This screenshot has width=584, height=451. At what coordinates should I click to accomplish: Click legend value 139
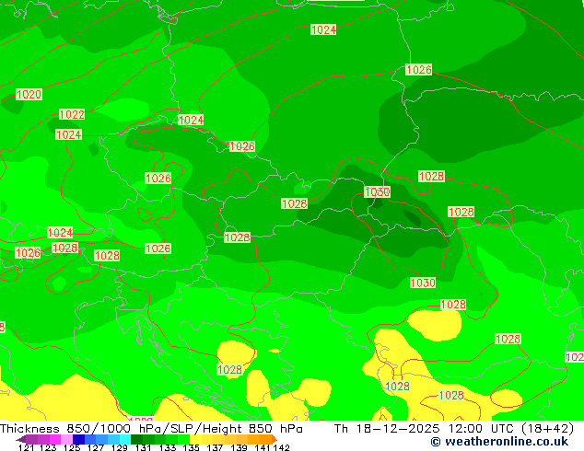click(239, 447)
